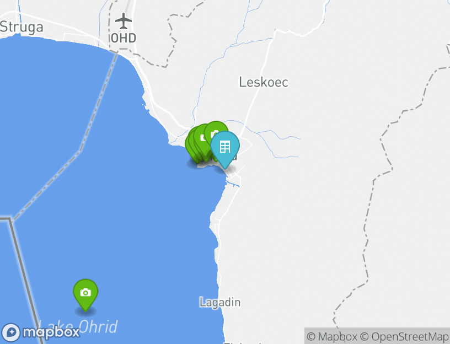Click the OHD airport code label

click(124, 38)
